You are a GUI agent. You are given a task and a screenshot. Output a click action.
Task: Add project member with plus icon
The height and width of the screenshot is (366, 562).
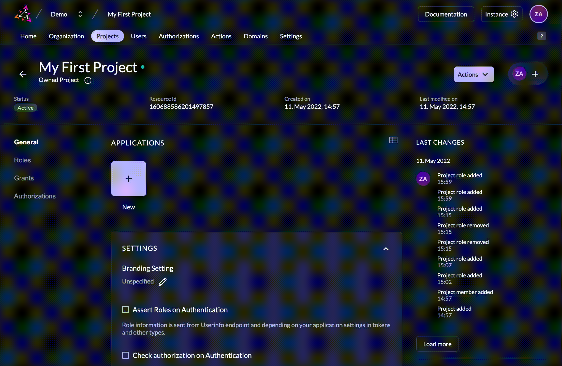pyautogui.click(x=535, y=74)
